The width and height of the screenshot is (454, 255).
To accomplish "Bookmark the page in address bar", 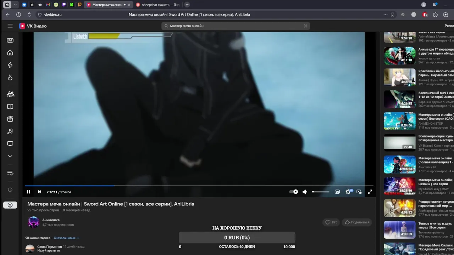I will (393, 15).
